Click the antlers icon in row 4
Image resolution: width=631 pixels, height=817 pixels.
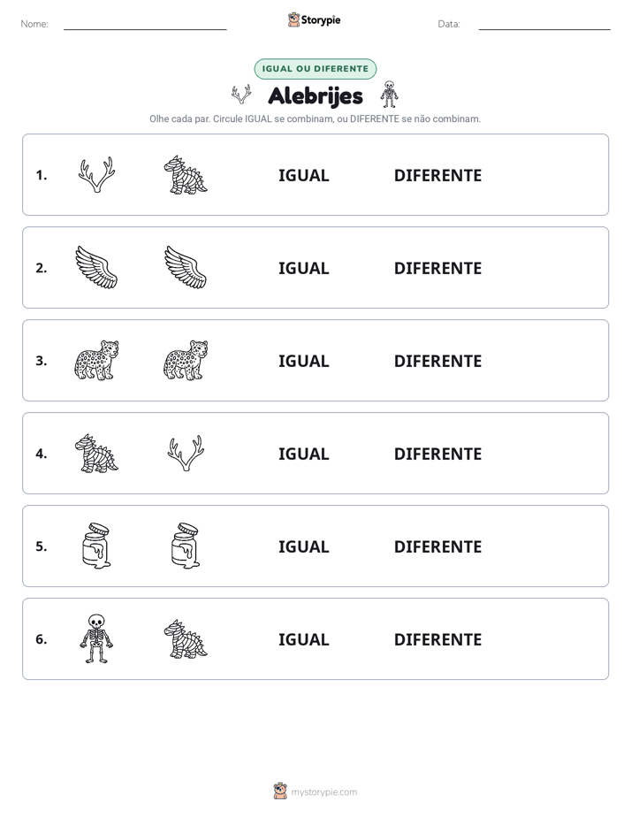click(186, 454)
